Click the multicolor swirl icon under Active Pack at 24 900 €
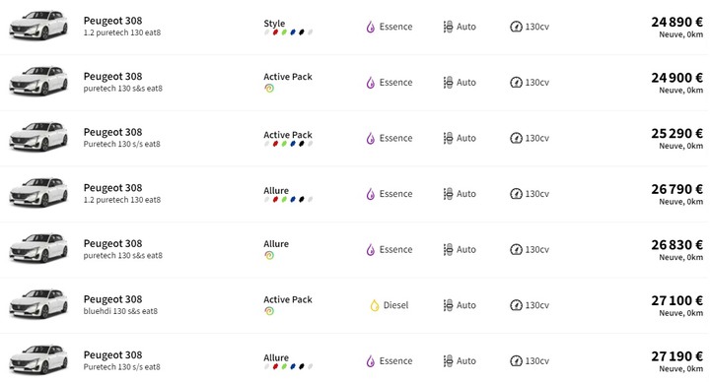The height and width of the screenshot is (382, 710). coord(269,89)
